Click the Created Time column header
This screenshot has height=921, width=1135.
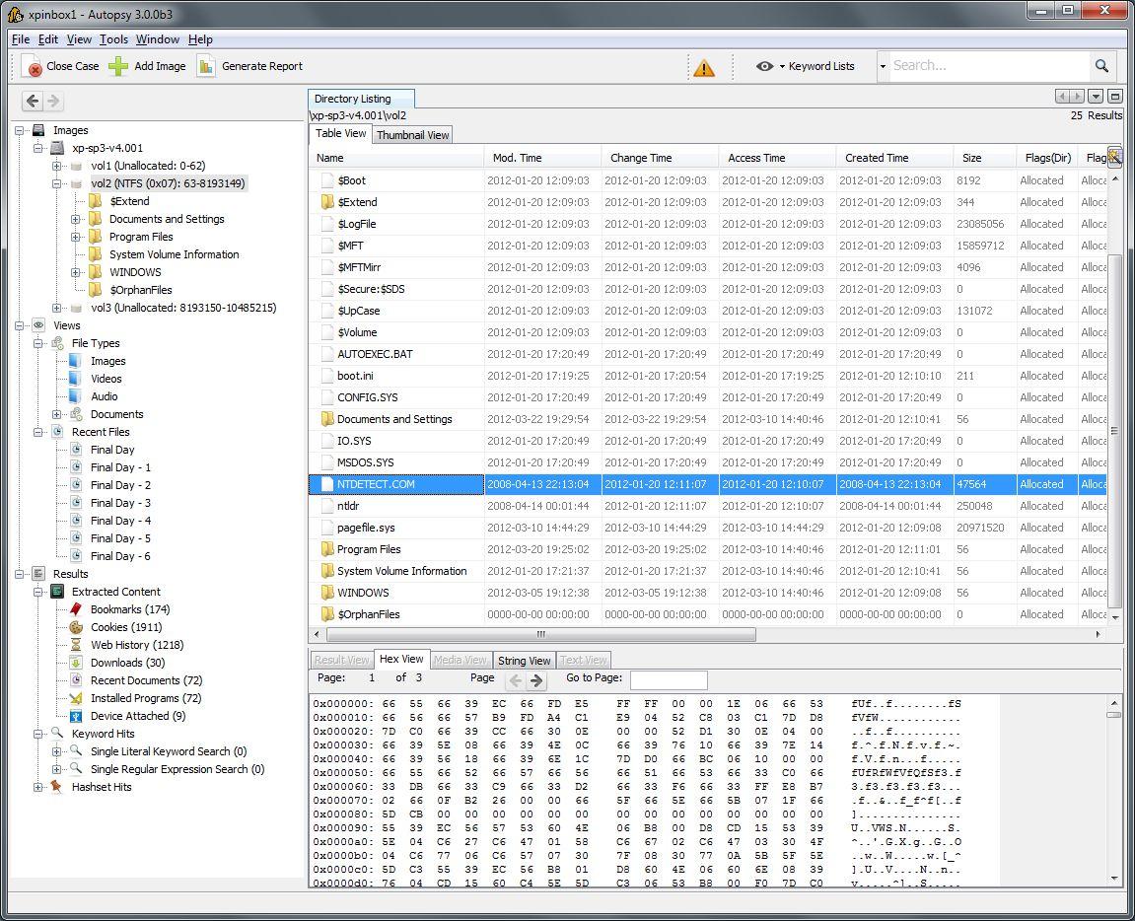point(894,158)
